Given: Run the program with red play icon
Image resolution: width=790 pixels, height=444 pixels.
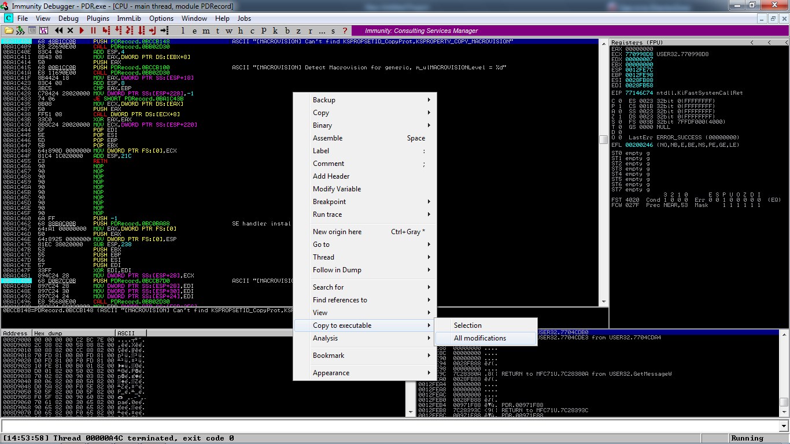Looking at the screenshot, I should pyautogui.click(x=82, y=31).
